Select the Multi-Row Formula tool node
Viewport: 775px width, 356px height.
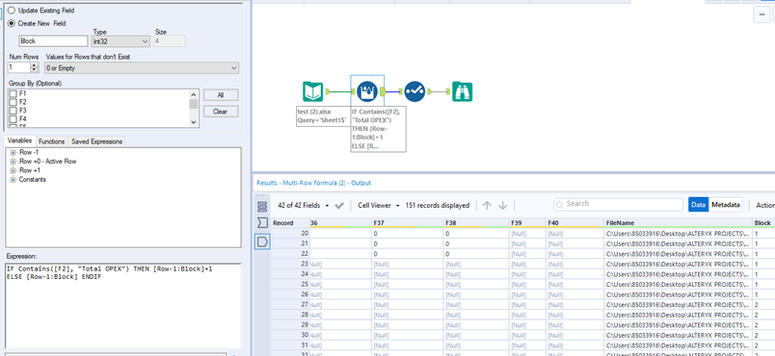[367, 91]
